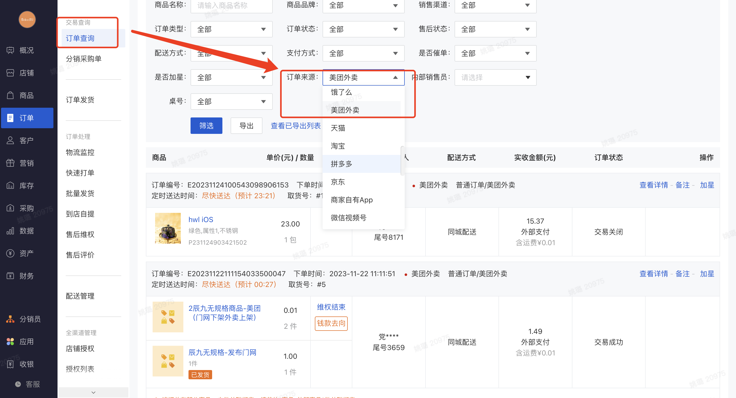Viewport: 736px width, 398px height.
Task: Click the 商品名称 input field
Action: [231, 5]
